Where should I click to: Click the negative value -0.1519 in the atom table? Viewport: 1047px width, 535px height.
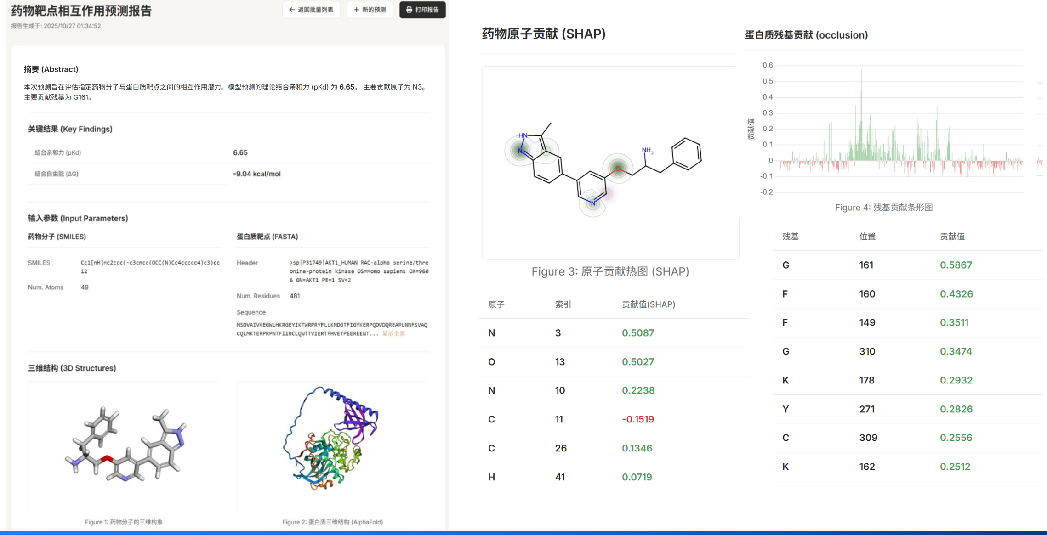[x=637, y=419]
